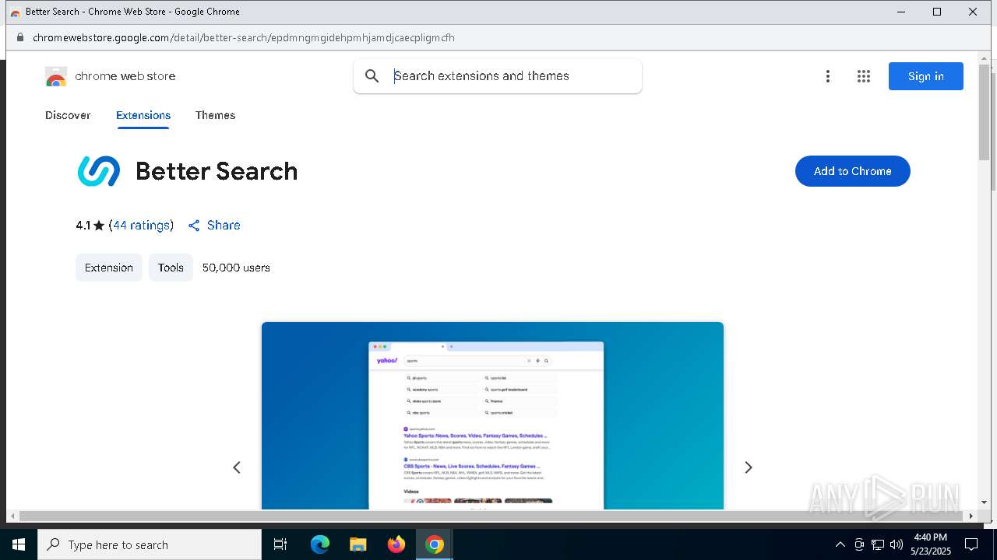Viewport: 997px width, 560px height.
Task: Click the Chrome Web Store logo
Action: (x=56, y=76)
